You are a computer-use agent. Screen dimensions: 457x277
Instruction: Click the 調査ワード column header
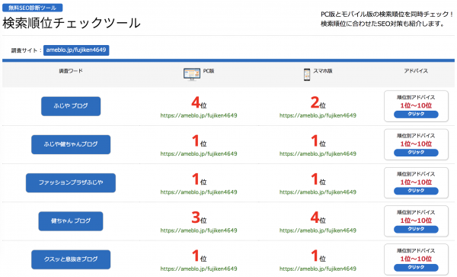click(71, 71)
